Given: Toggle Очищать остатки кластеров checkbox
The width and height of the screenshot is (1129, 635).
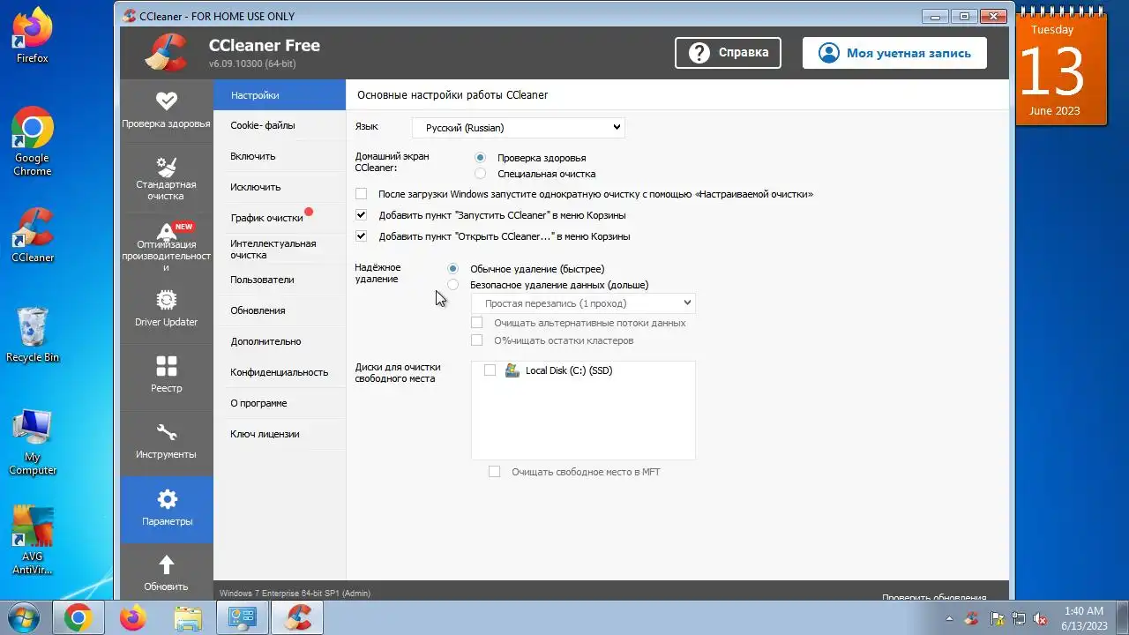Looking at the screenshot, I should (476, 340).
